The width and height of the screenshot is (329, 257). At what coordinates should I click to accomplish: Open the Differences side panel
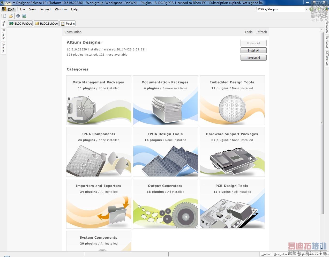click(x=327, y=58)
